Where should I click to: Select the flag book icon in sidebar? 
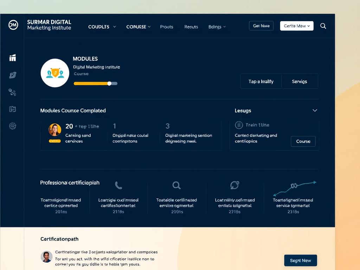12,109
